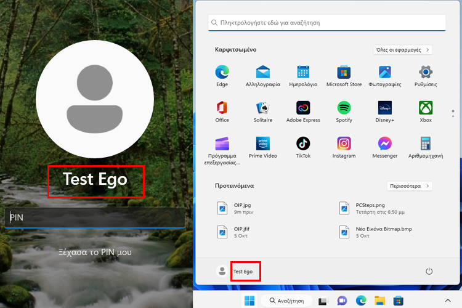Viewport: 462px width, 308px height.
Task: Launch the Instagram app
Action: [344, 147]
